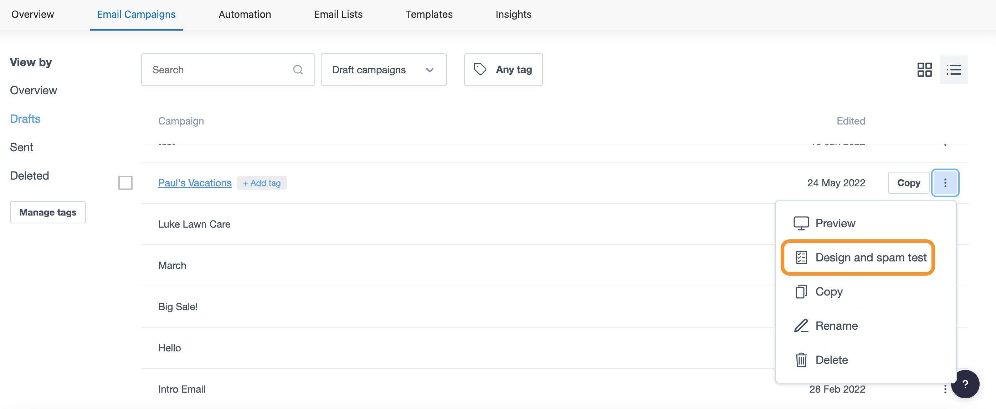The height and width of the screenshot is (409, 996).
Task: Open the help question mark bubble
Action: pyautogui.click(x=965, y=384)
